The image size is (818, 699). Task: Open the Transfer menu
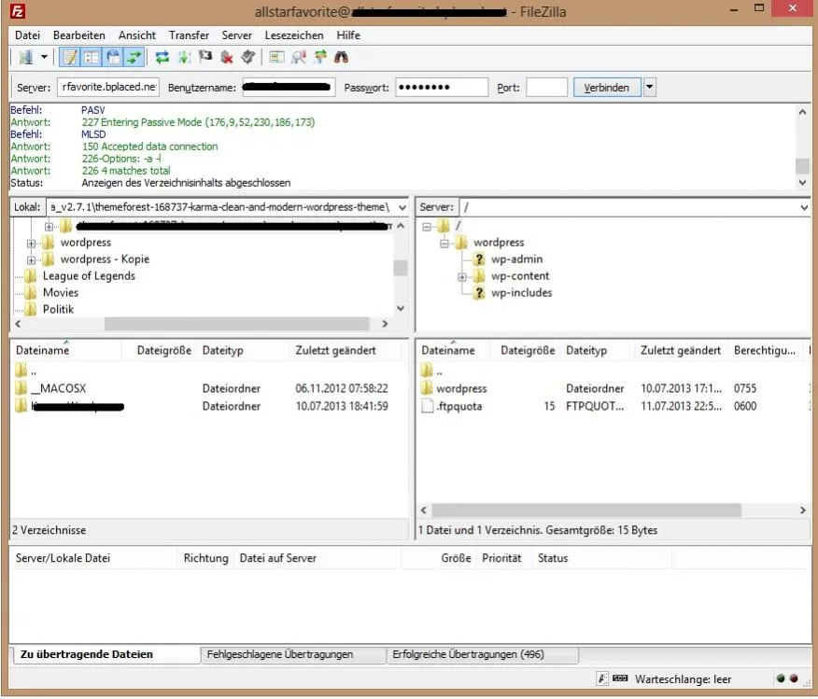pos(189,35)
